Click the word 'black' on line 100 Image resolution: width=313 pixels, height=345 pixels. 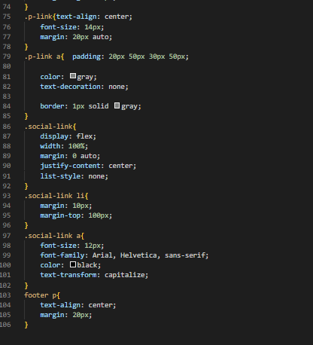tap(87, 265)
